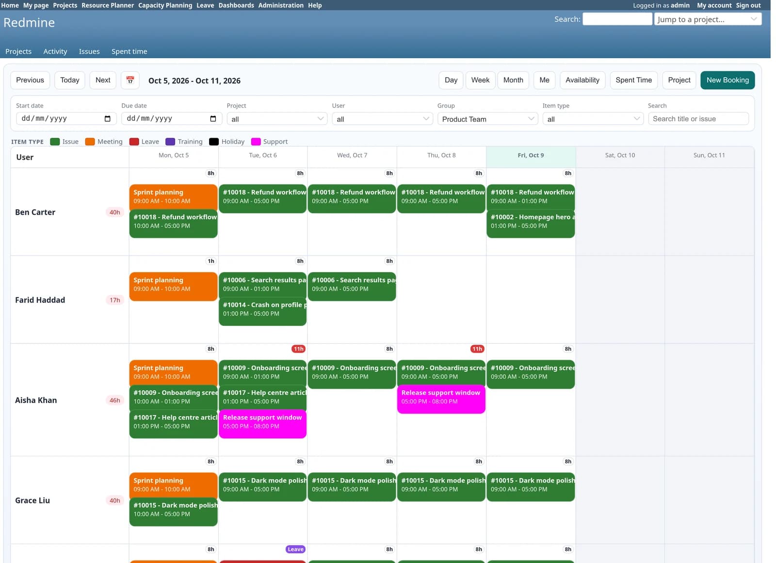Click the Today button
The image size is (776, 563).
coord(70,80)
